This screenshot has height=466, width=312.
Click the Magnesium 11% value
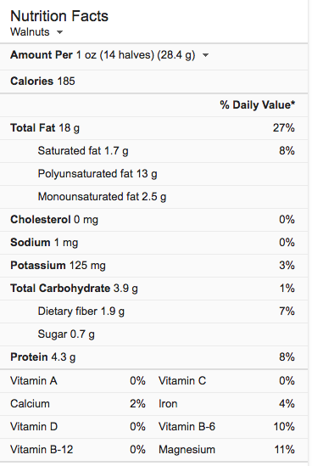coord(284,449)
